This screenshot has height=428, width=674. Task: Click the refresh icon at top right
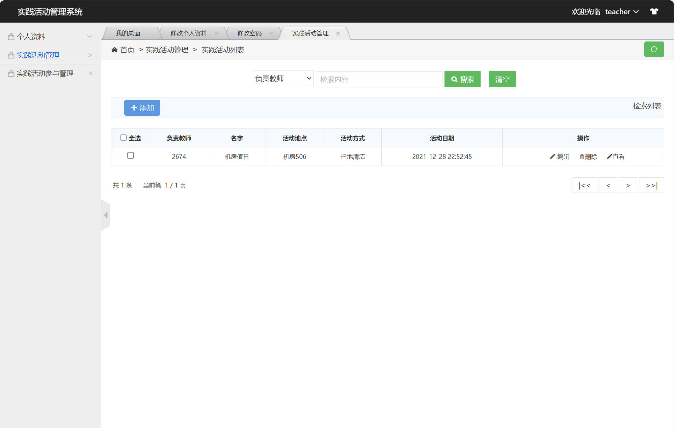tap(654, 49)
